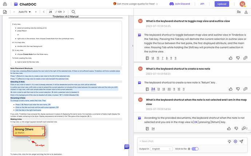This screenshot has width=251, height=156.
Task: Click the question 'What is the keyboard shortcut to create a new note'
Action: point(178,69)
